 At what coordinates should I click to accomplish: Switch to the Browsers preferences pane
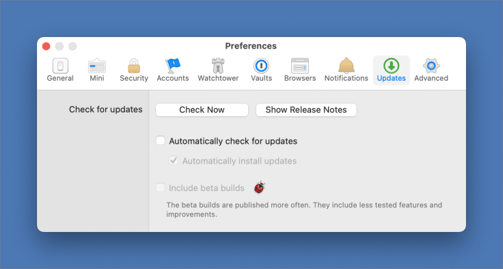click(300, 70)
